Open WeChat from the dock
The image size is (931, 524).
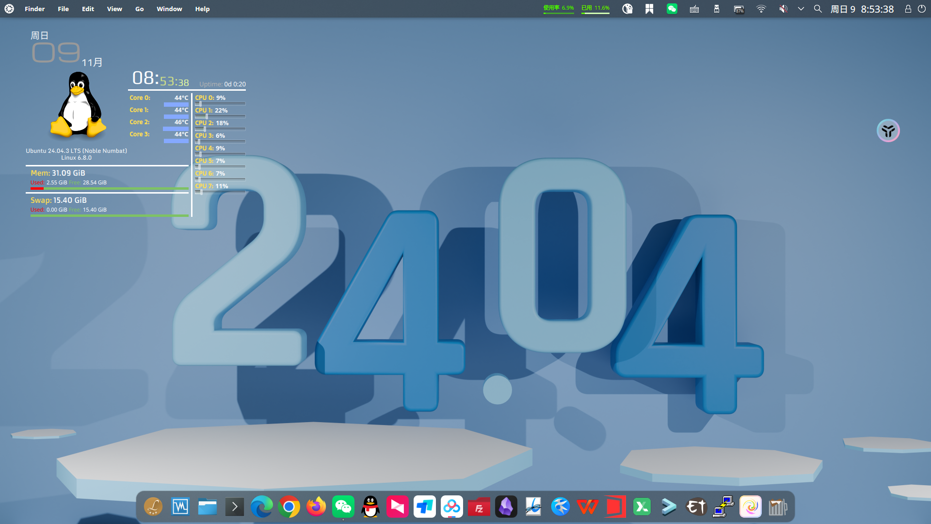pyautogui.click(x=343, y=506)
